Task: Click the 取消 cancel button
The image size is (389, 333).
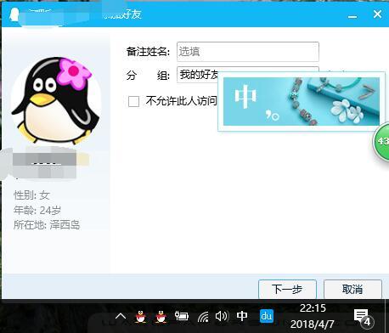Action: (352, 289)
